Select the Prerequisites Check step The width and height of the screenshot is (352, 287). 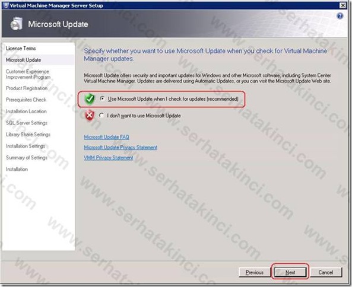[26, 100]
